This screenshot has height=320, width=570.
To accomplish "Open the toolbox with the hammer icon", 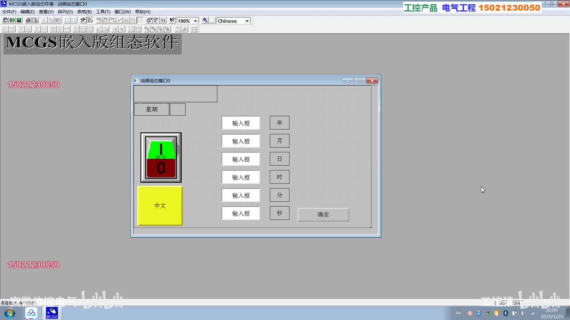I will click(x=83, y=20).
